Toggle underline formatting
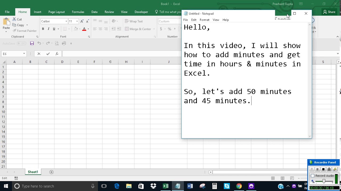Image resolution: width=341 pixels, height=191 pixels. pos(54,29)
